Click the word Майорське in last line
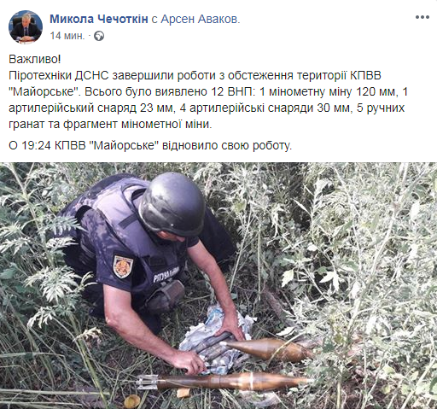This screenshot has height=409, width=437. [124, 145]
